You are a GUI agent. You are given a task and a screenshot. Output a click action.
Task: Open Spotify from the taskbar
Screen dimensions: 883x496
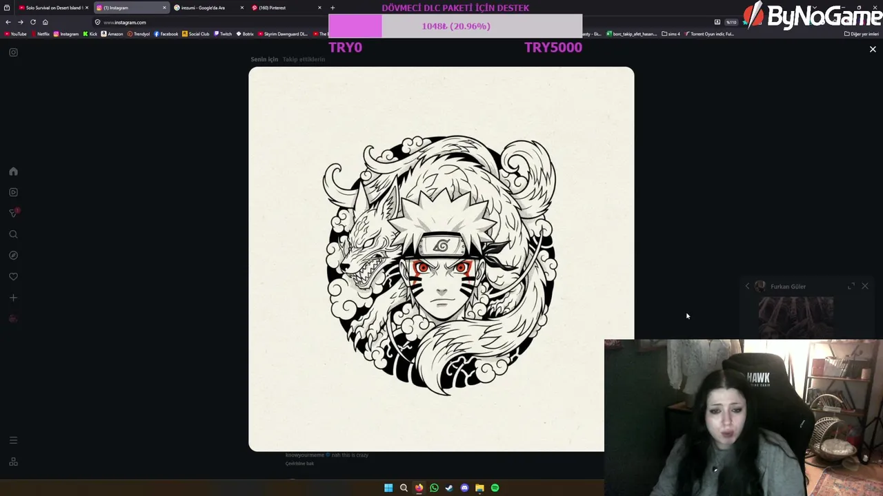(495, 488)
